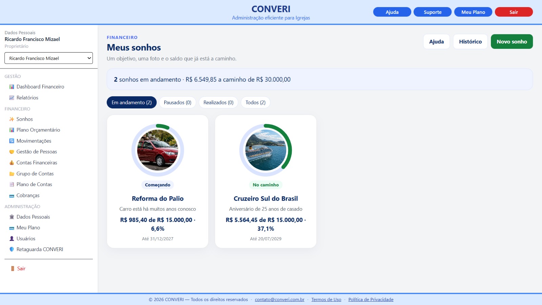Select the Relatórios line-chart icon
Screen dimensions: 542x305
(x=12, y=98)
